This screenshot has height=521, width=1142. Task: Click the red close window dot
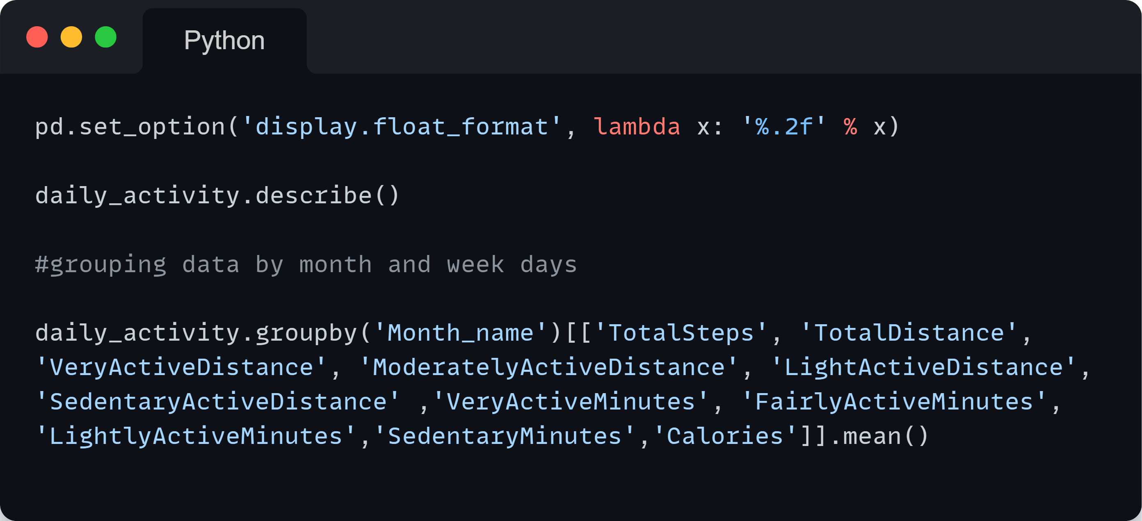[x=37, y=37]
